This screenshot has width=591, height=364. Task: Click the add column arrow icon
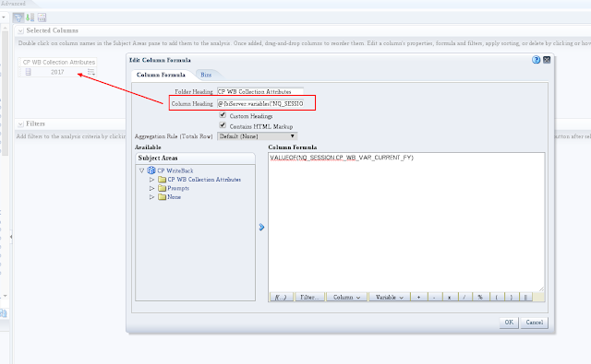point(261,227)
